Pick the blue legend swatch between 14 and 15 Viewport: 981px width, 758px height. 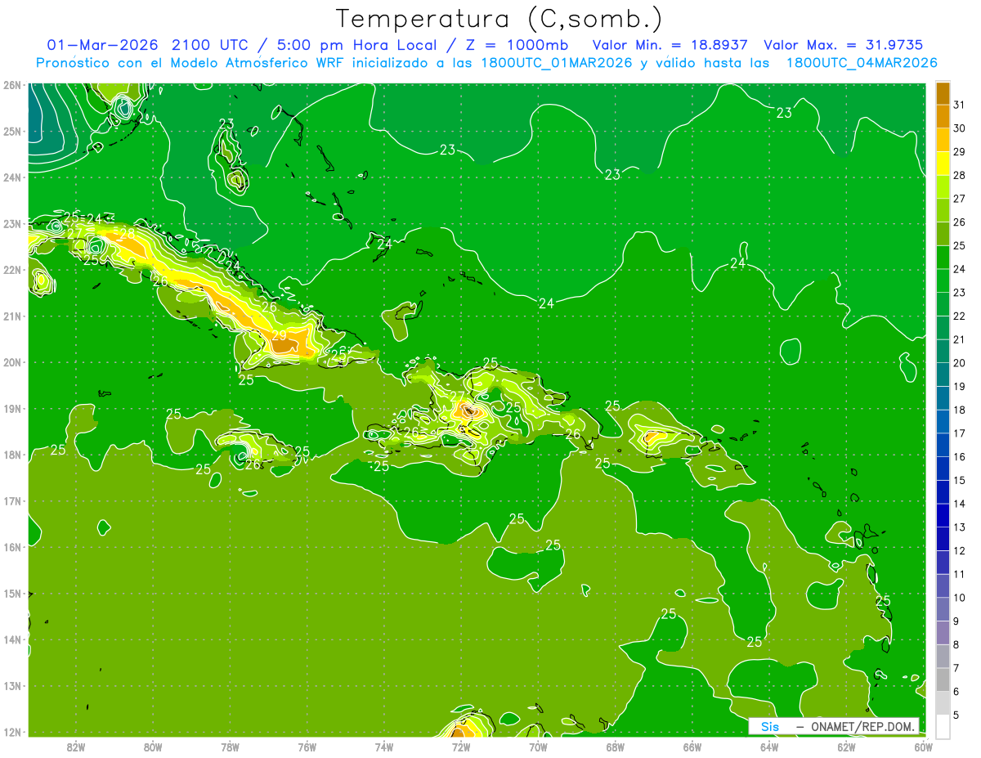tap(943, 491)
